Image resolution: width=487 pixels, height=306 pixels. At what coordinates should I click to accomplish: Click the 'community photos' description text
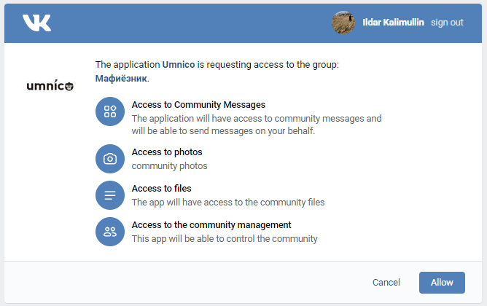click(169, 166)
